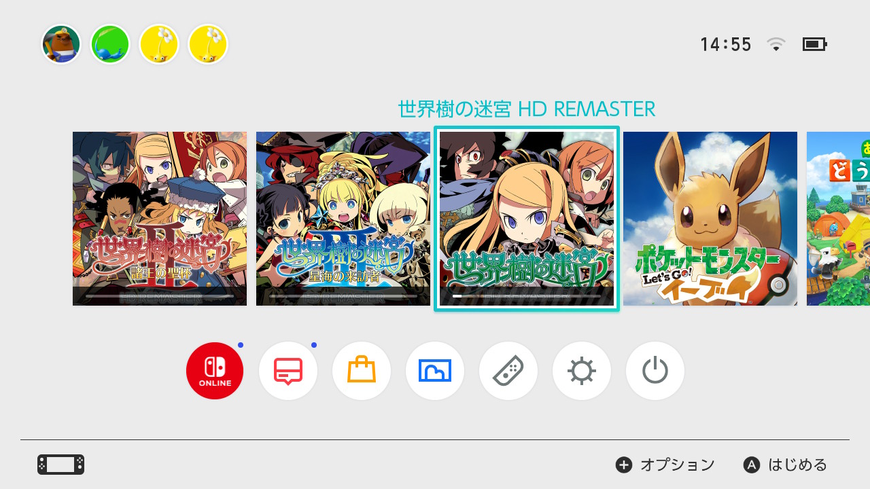Click the Wi-Fi signal status icon
The width and height of the screenshot is (870, 489).
point(776,44)
